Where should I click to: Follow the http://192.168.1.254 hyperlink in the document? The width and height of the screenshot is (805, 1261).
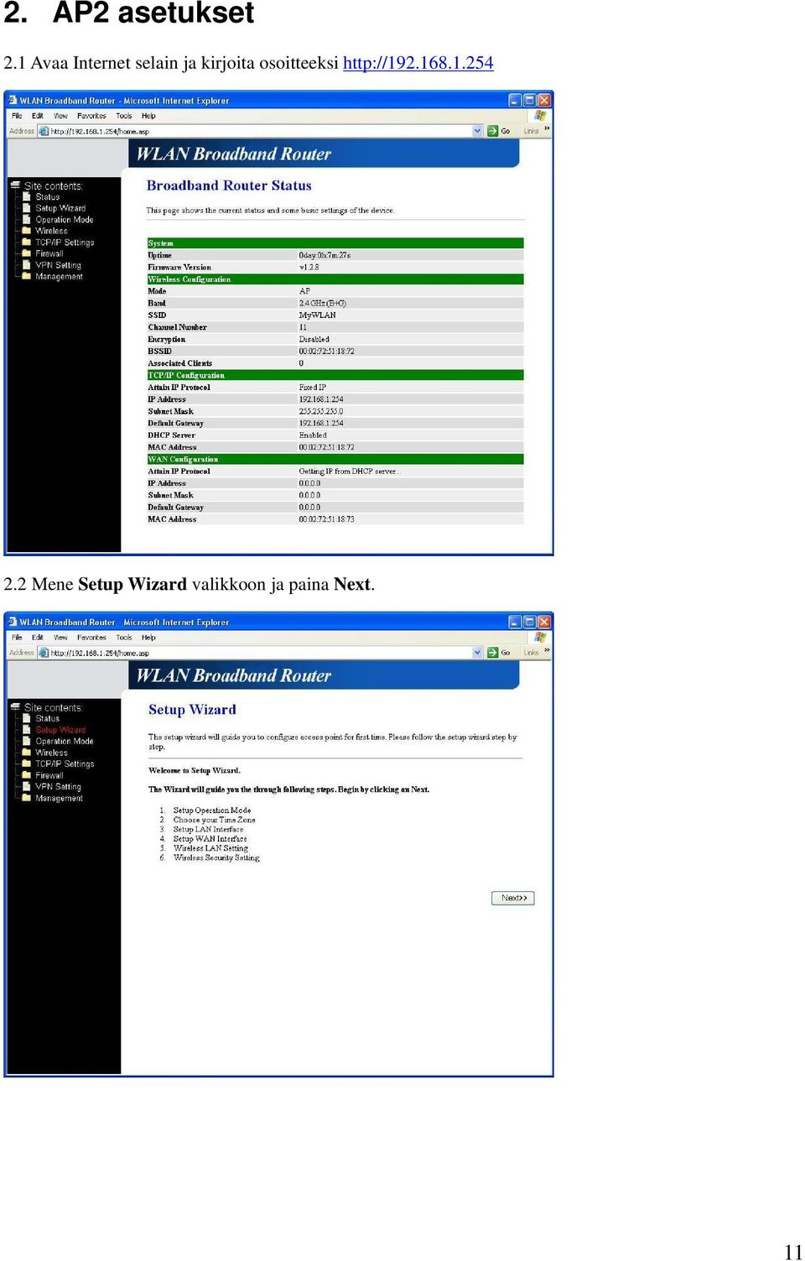418,63
